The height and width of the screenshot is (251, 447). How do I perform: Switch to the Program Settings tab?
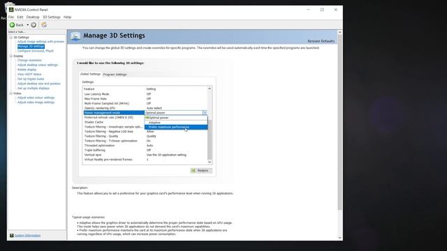(115, 75)
